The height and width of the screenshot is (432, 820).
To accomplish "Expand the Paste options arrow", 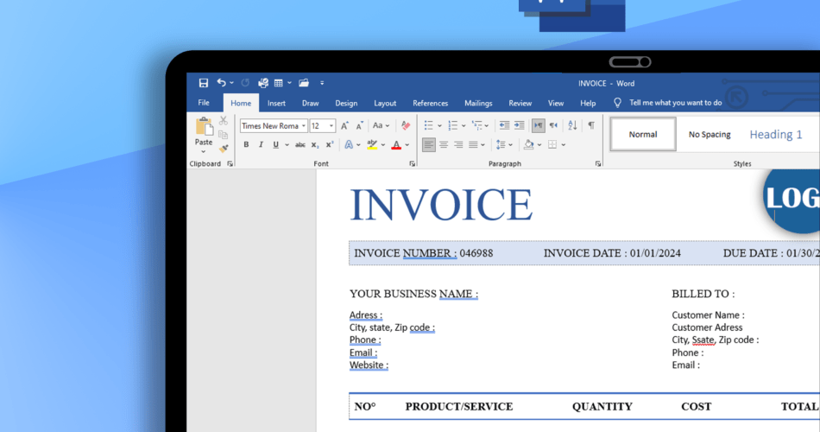I will [x=204, y=152].
